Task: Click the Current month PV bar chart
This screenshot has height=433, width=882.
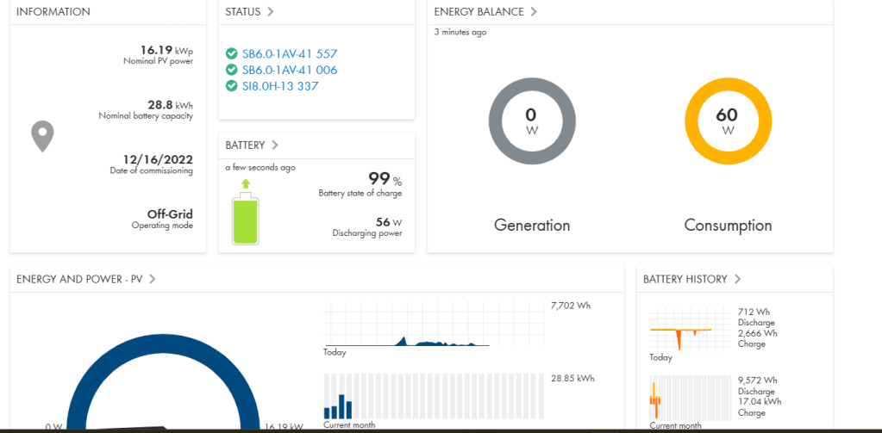Action: pyautogui.click(x=434, y=396)
